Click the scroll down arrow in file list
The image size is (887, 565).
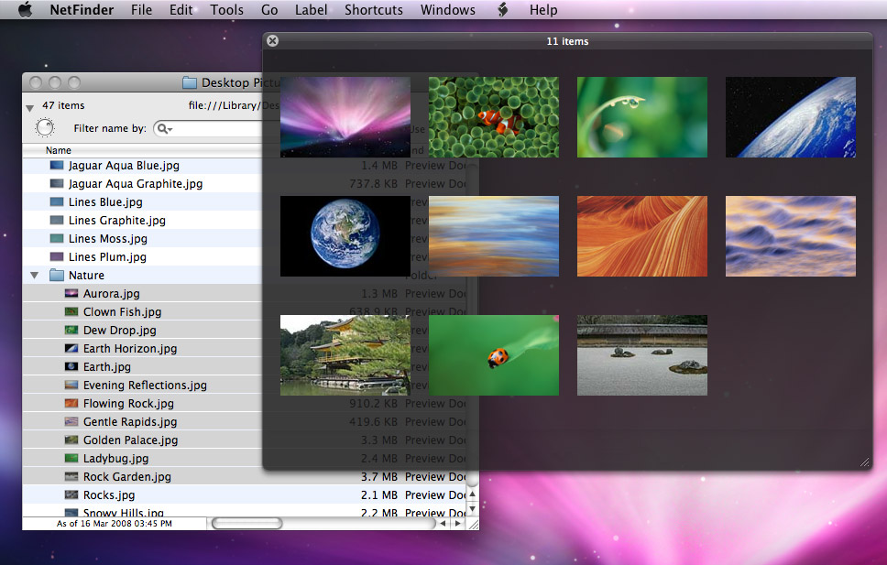473,507
